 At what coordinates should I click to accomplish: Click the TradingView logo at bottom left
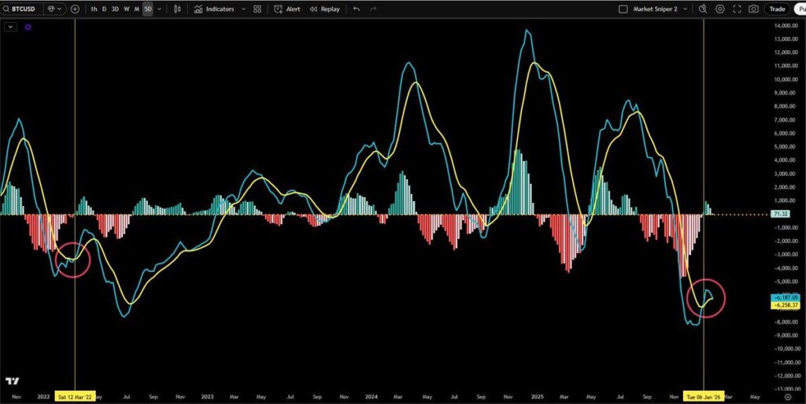coord(12,381)
